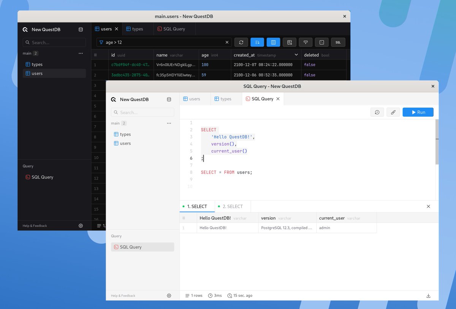Select users table in light sidebar
456x309 pixels.
point(142,143)
